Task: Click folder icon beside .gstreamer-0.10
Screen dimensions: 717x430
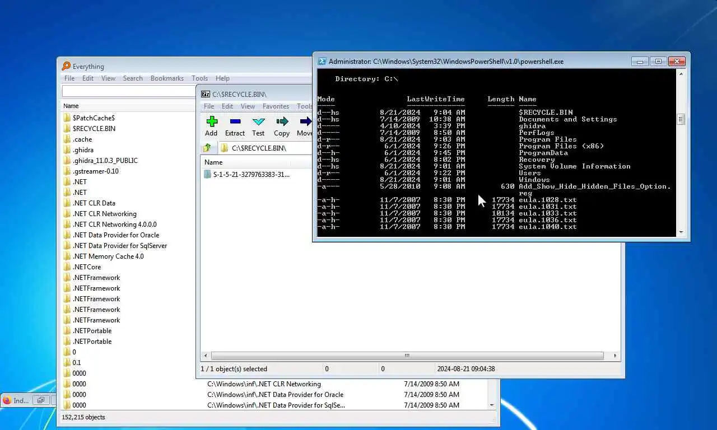Action: click(67, 171)
